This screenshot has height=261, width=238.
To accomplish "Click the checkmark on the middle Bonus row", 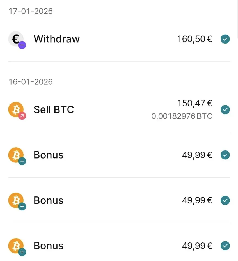I will coord(225,200).
